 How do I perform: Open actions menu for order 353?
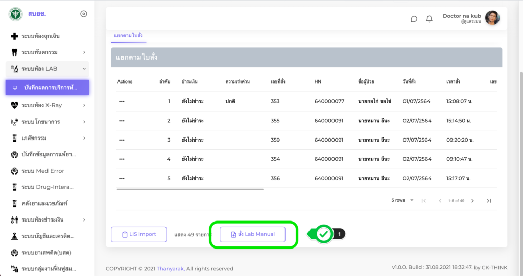(x=122, y=101)
